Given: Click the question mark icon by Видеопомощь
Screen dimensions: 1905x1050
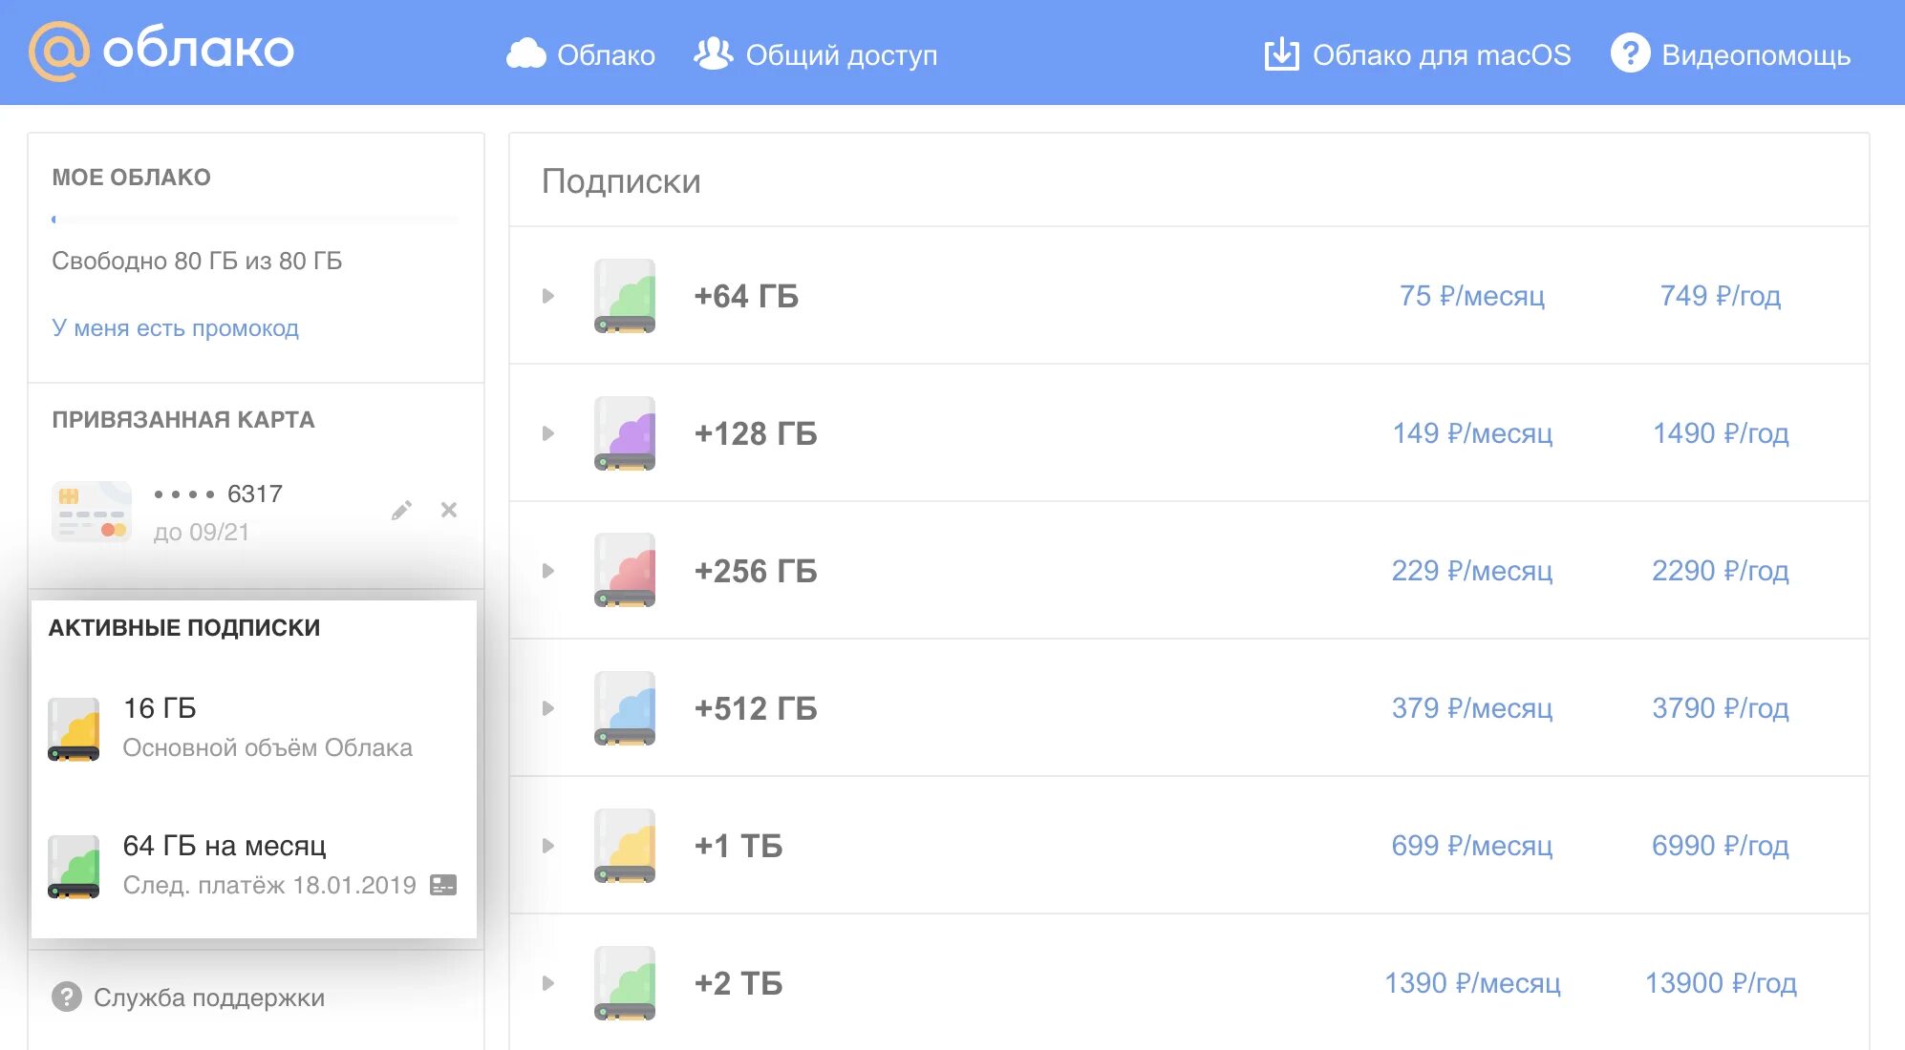Looking at the screenshot, I should 1630,53.
